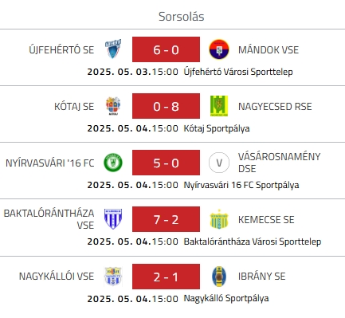The image size is (345, 318).
Task: Open the 0 - 8 score box
Action: click(166, 106)
